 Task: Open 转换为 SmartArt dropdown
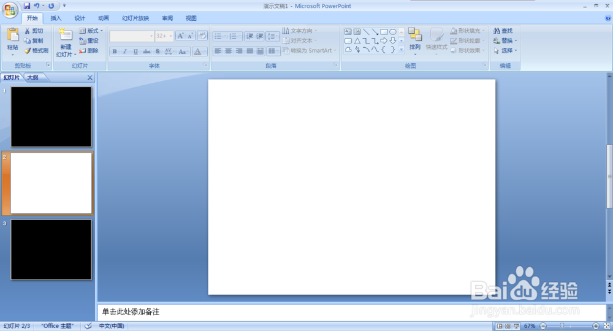(309, 50)
